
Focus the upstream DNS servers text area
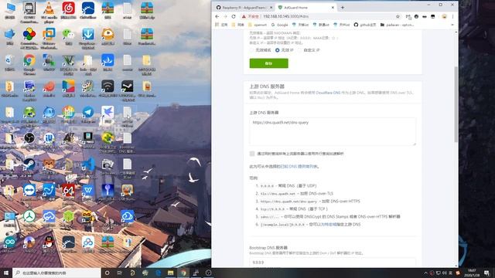(x=333, y=131)
